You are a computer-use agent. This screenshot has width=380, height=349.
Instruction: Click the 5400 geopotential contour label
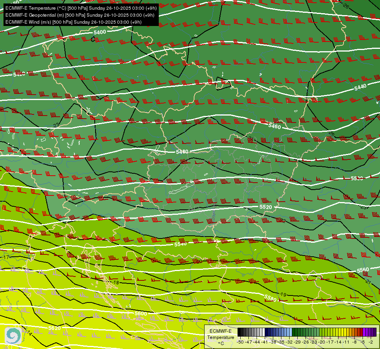coord(100,32)
